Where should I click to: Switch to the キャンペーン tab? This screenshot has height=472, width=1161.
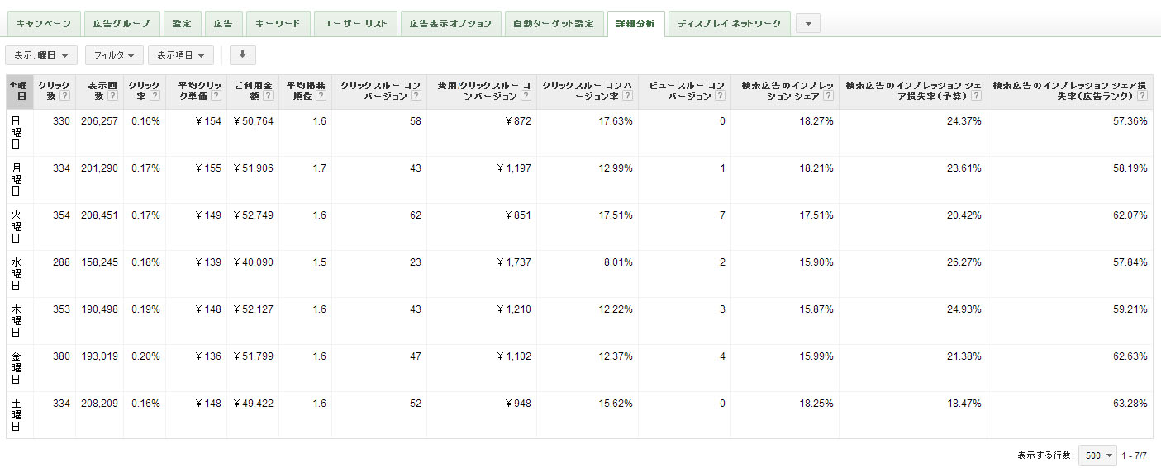pyautogui.click(x=43, y=24)
